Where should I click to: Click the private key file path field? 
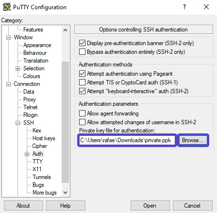pyautogui.click(x=127, y=140)
